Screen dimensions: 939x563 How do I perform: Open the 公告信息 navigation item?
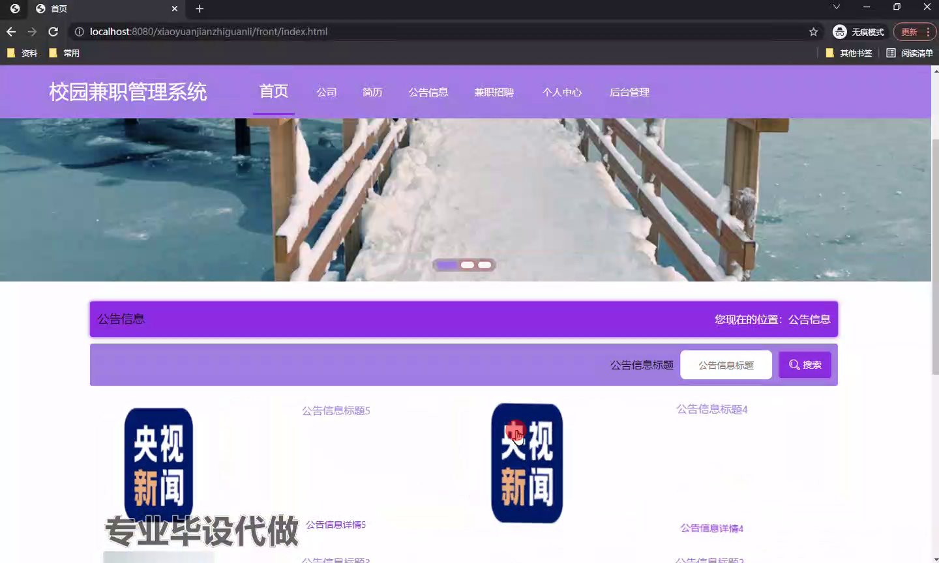428,92
